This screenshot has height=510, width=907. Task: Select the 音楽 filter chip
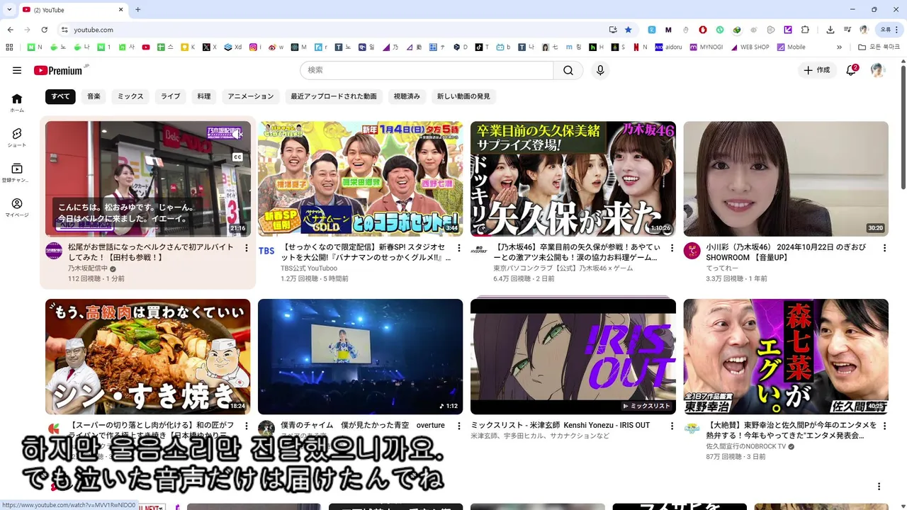(x=94, y=96)
